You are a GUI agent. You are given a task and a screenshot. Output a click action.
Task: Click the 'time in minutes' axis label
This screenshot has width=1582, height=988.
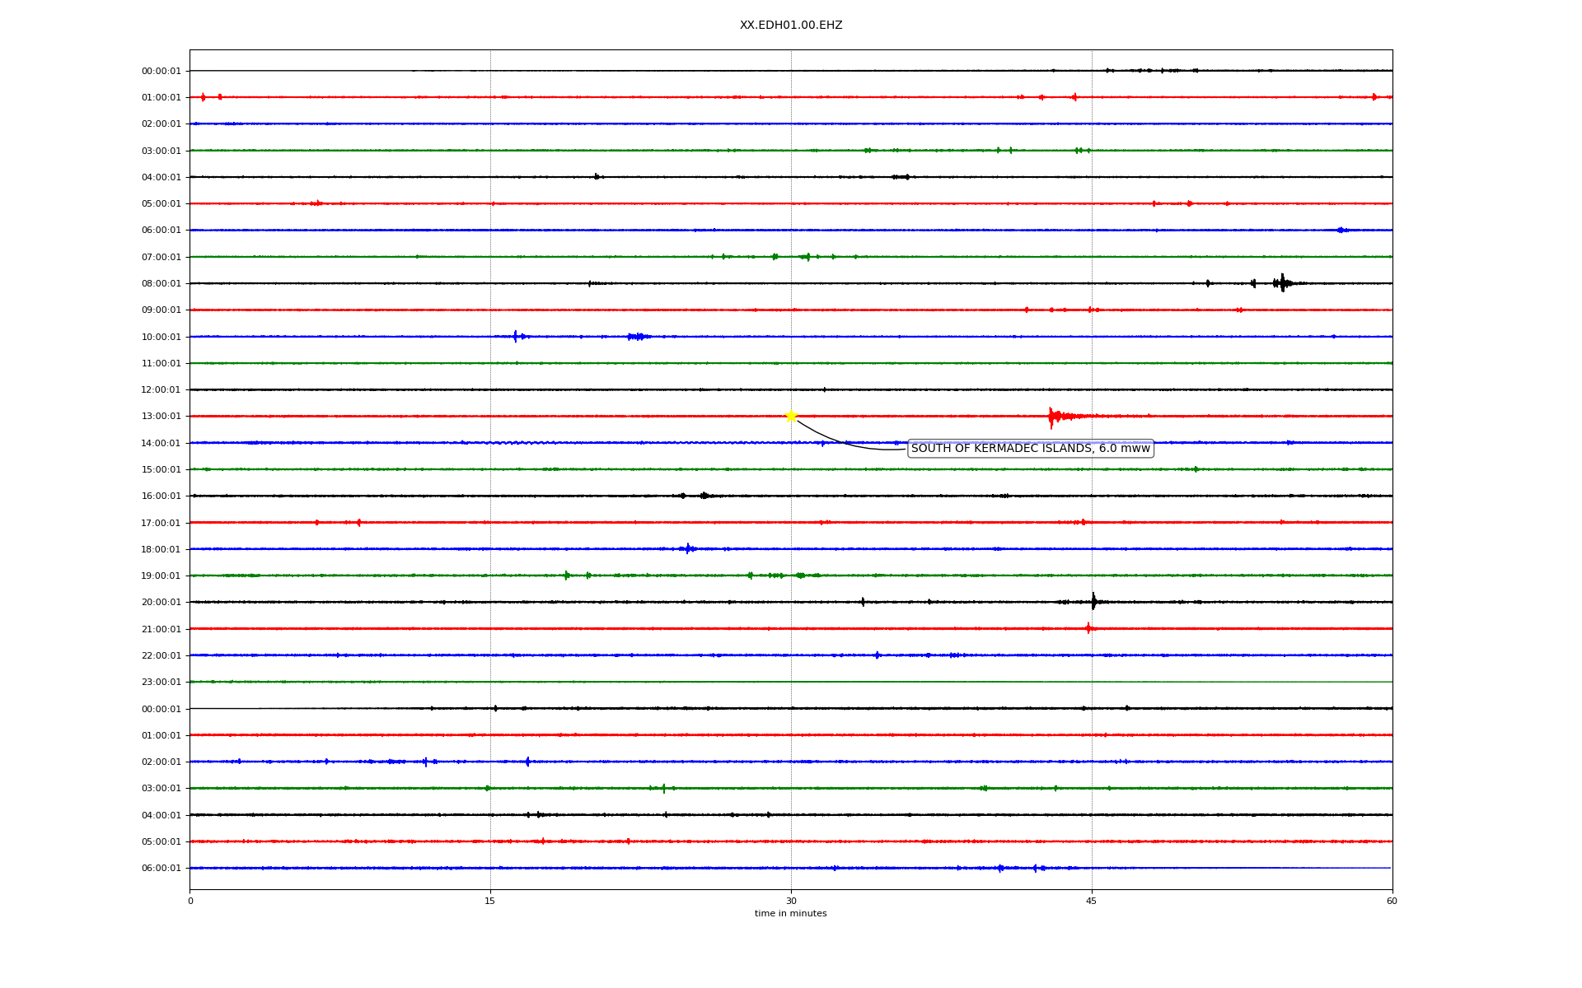790,914
